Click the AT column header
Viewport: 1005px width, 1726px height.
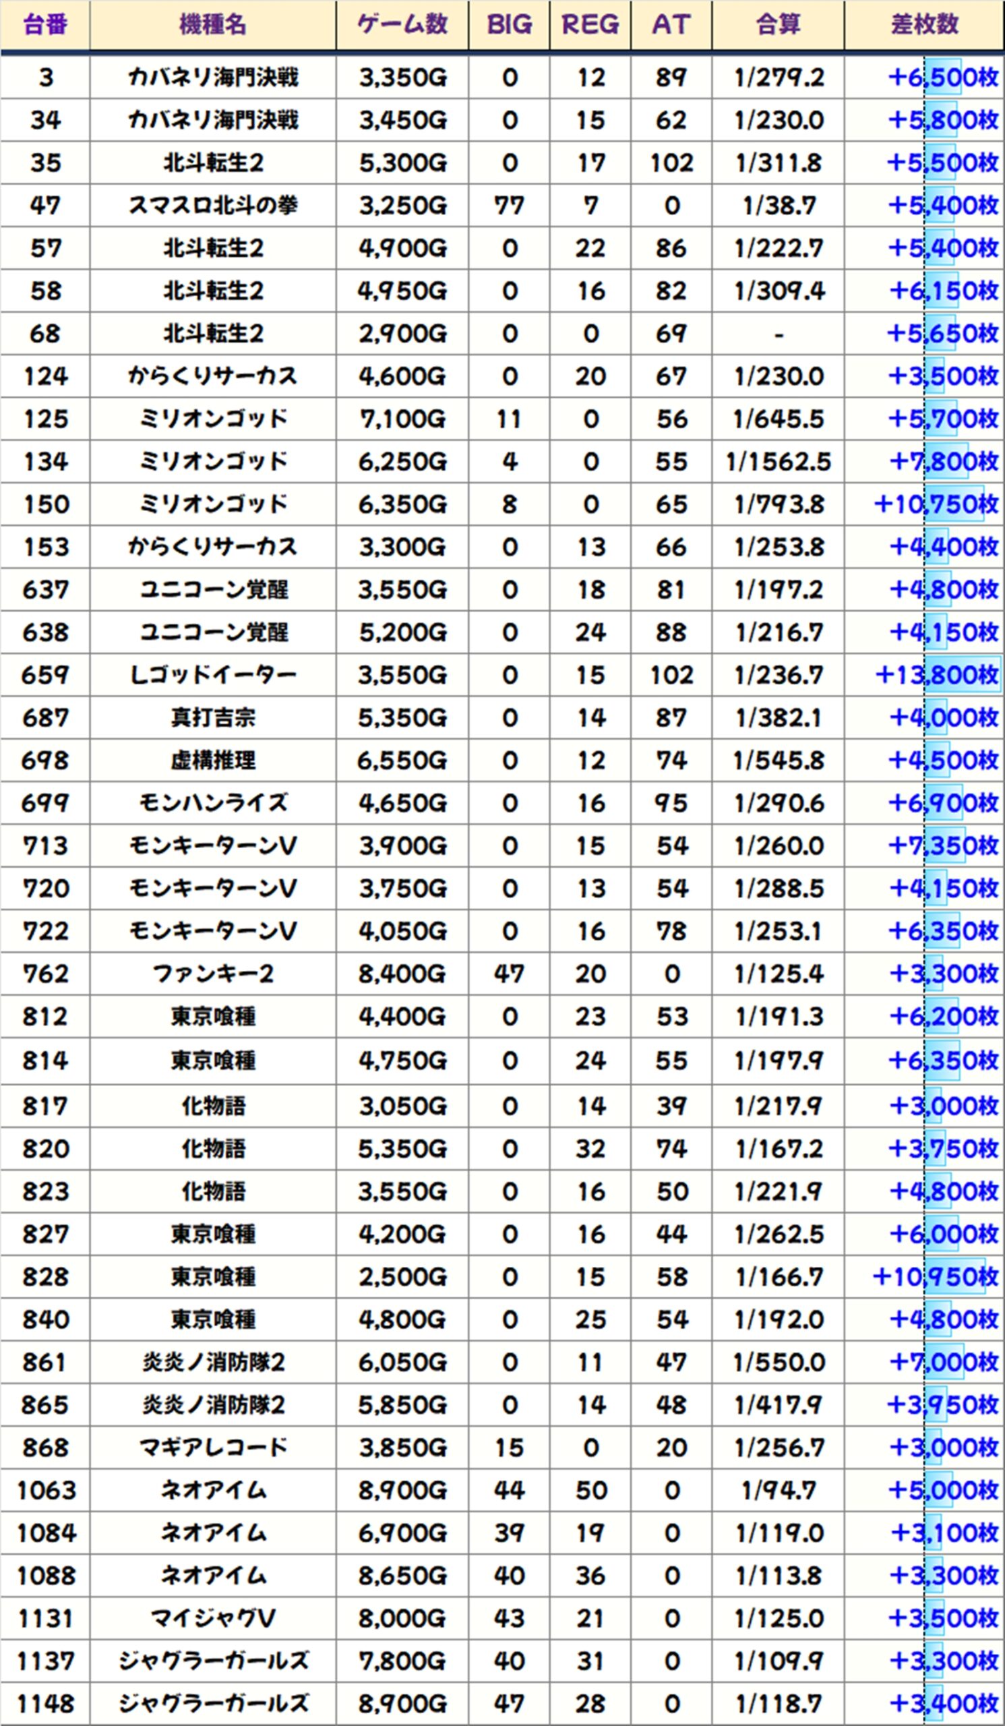click(x=671, y=26)
